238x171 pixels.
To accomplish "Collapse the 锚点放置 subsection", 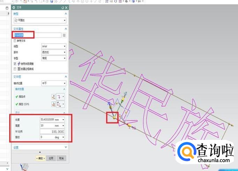I will click(x=64, y=89).
